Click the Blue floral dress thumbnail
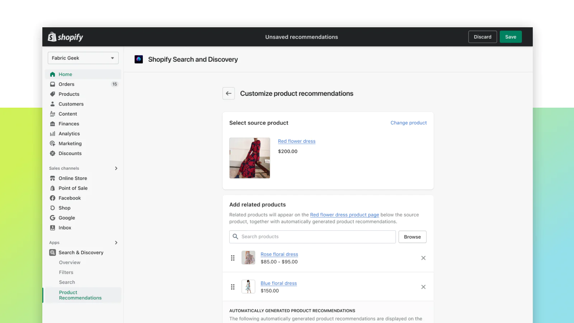The image size is (574, 323). [248, 286]
